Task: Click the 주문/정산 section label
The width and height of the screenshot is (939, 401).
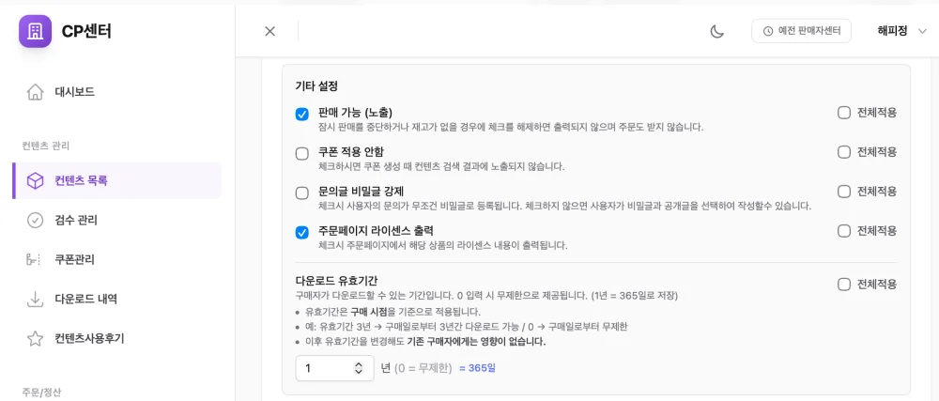Action: (x=41, y=393)
